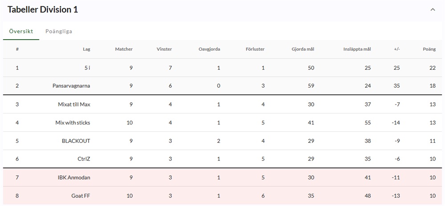
Task: Open the 5 i team link
Action: pyautogui.click(x=87, y=68)
